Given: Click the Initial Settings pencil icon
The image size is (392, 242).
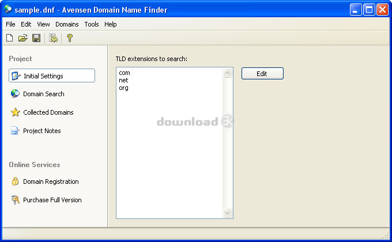Looking at the screenshot, I should pyautogui.click(x=16, y=75).
